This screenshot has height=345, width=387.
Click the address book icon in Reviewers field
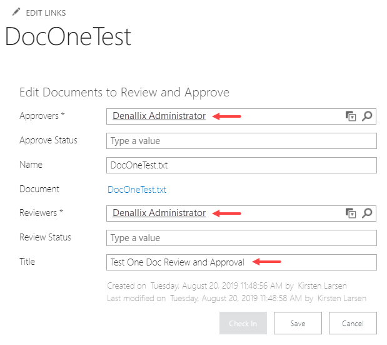[351, 214]
